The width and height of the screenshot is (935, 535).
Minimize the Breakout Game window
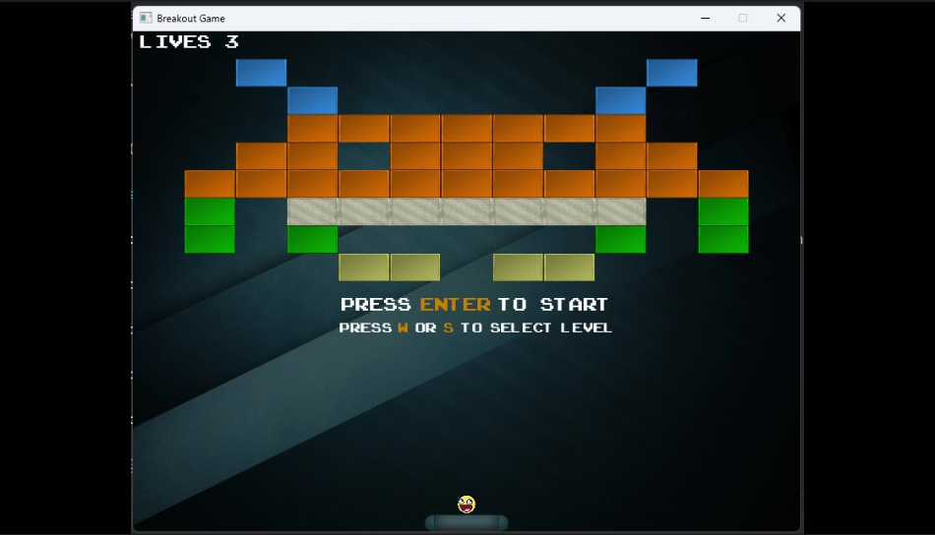(x=706, y=18)
